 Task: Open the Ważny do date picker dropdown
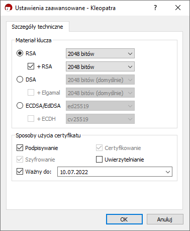pyautogui.click(x=168, y=172)
